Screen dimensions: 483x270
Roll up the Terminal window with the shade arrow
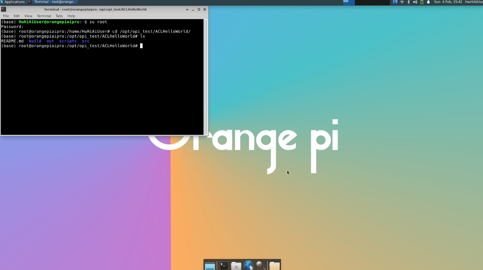[x=187, y=10]
